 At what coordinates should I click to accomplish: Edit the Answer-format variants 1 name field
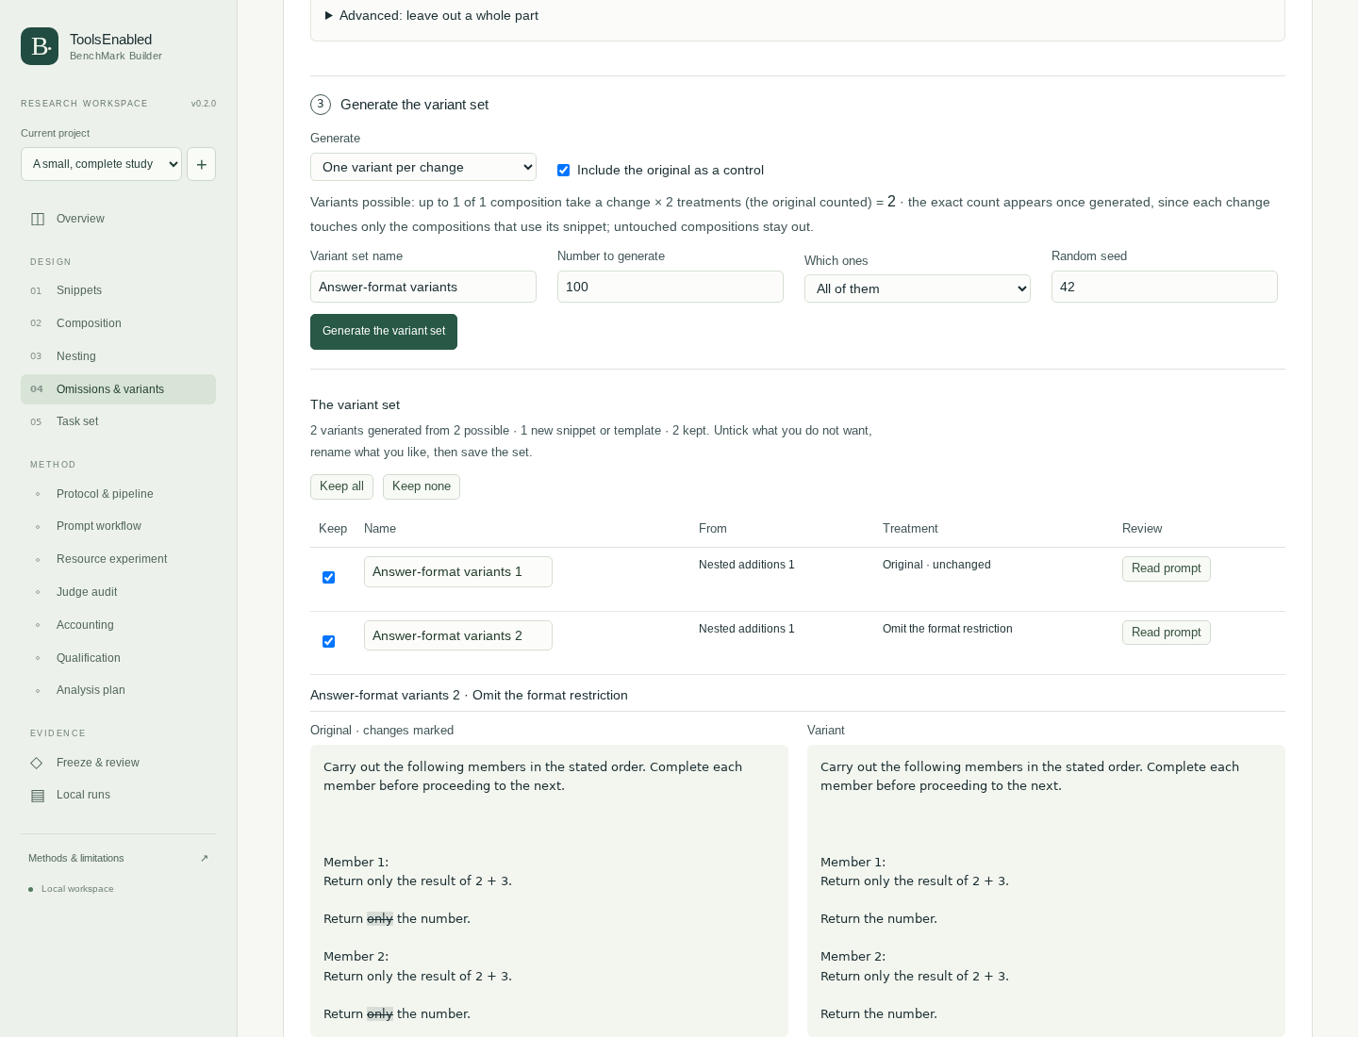(x=458, y=571)
